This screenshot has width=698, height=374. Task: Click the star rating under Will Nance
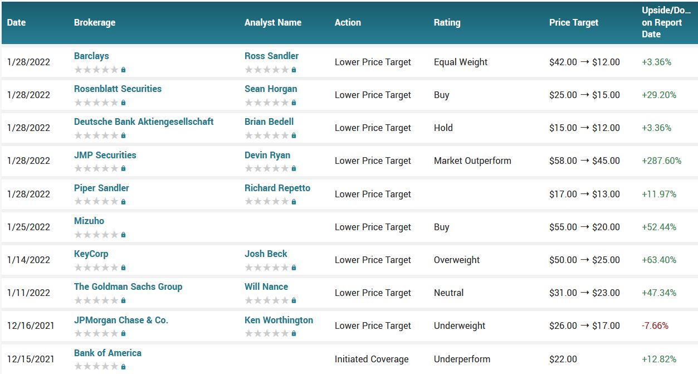[x=266, y=300]
